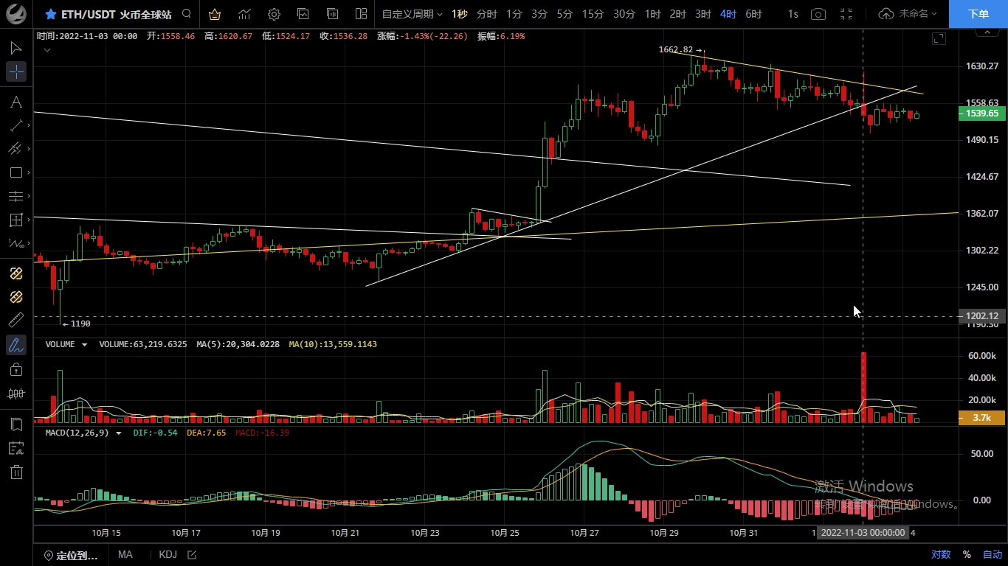The image size is (1008, 566).
Task: Select the 6时 timeframe
Action: [753, 14]
